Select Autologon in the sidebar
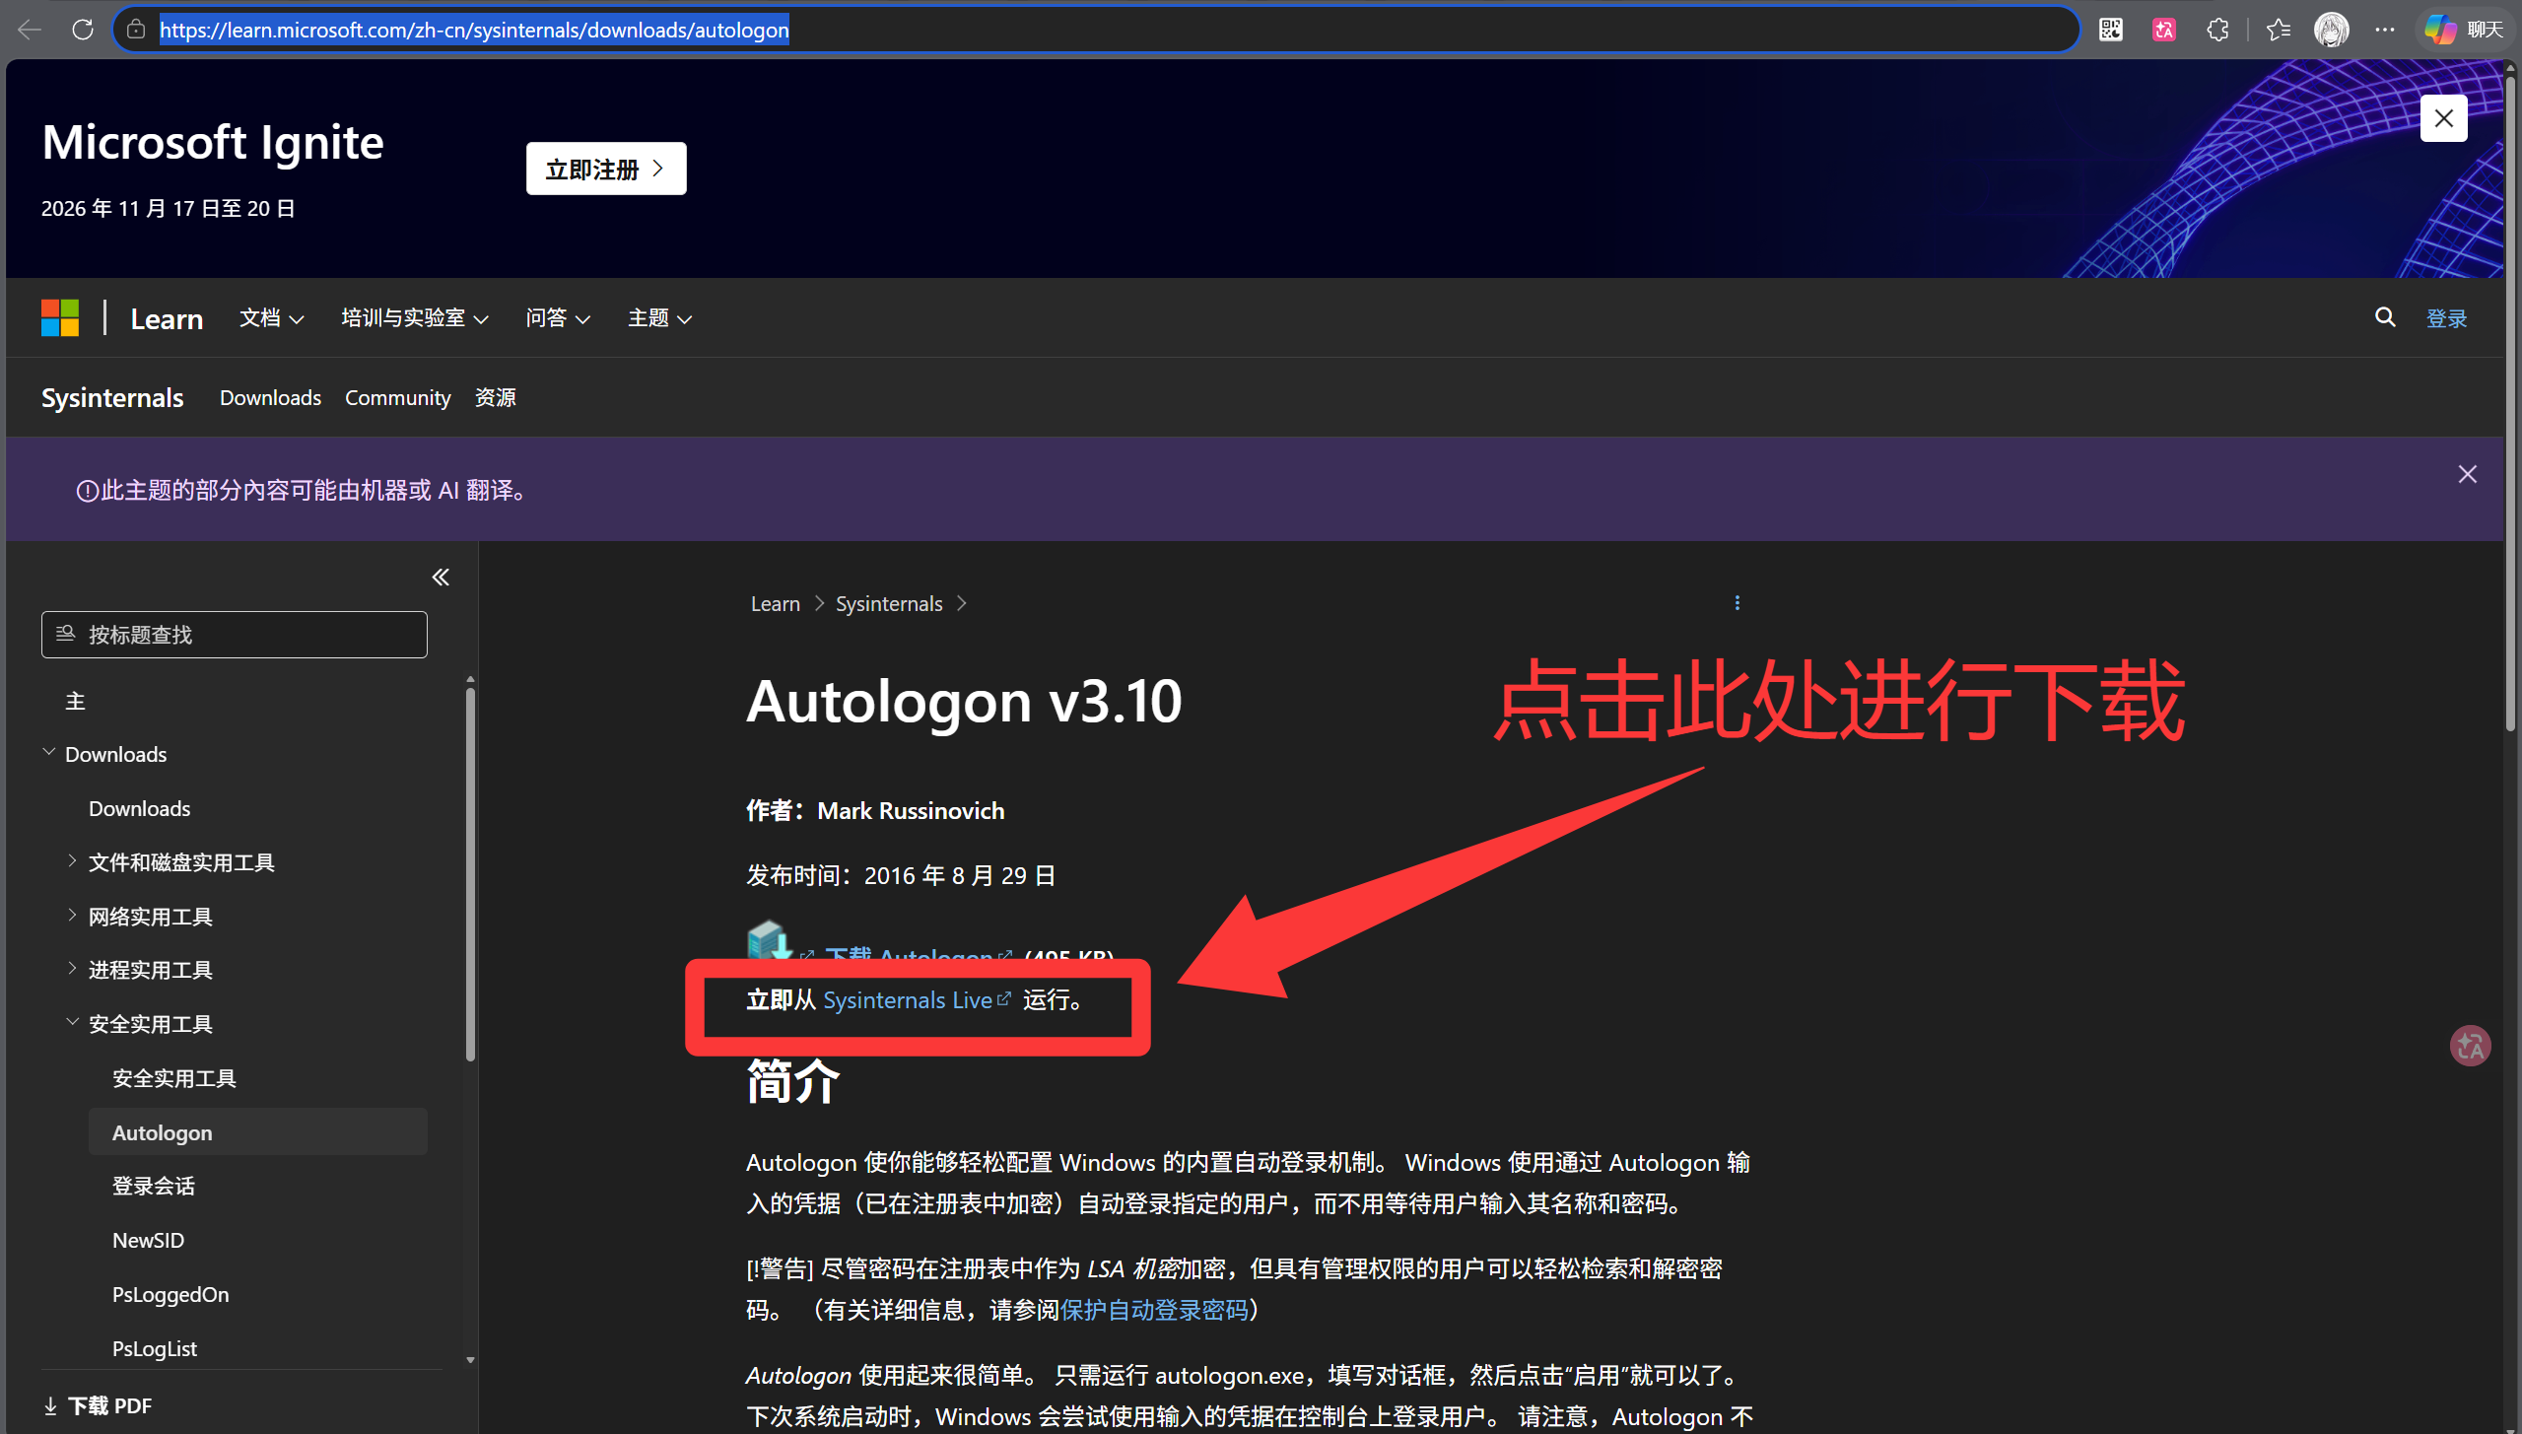Image resolution: width=2522 pixels, height=1434 pixels. click(258, 1132)
